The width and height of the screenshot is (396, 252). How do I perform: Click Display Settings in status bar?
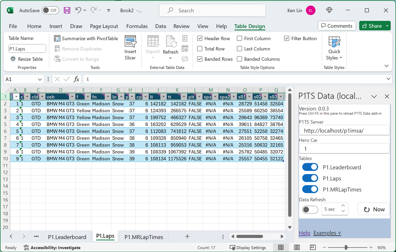pyautogui.click(x=248, y=248)
